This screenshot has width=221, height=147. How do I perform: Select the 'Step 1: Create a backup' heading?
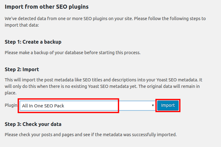[x=33, y=41]
